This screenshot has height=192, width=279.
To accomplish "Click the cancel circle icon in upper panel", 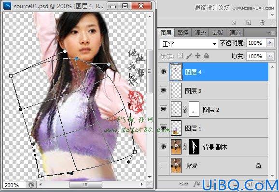I will (234, 23).
